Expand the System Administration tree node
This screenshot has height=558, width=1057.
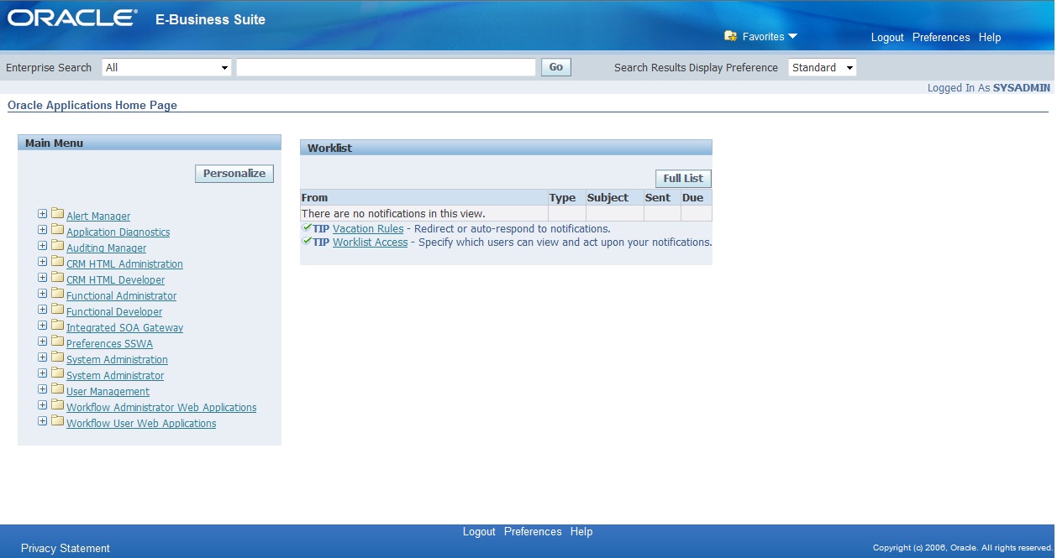pyautogui.click(x=42, y=358)
